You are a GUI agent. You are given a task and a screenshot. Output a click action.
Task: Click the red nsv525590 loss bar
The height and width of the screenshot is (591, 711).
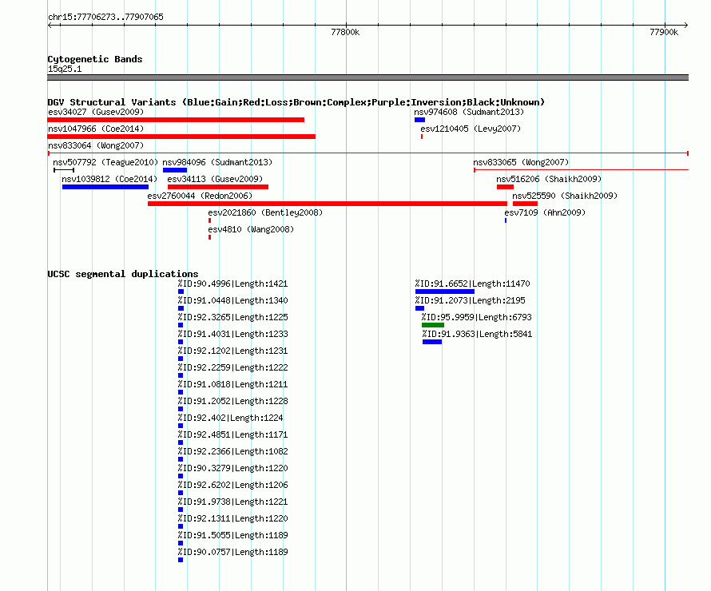[525, 204]
